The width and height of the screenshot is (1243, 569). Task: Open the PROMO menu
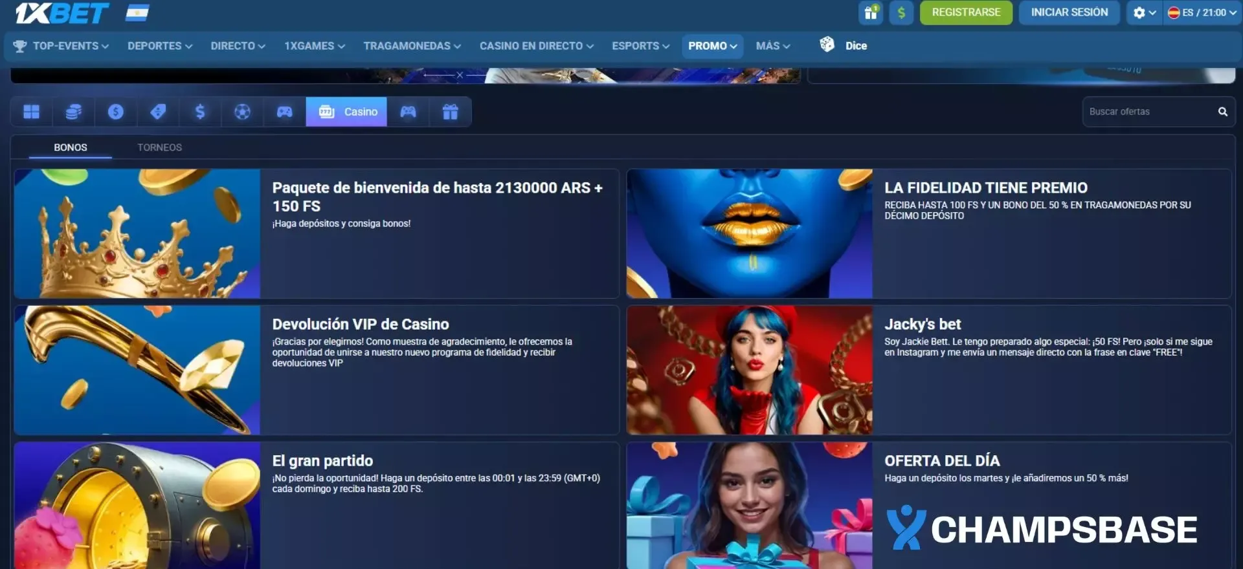tap(712, 46)
